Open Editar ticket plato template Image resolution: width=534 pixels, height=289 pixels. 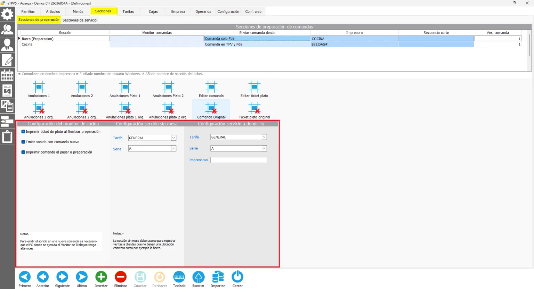(x=254, y=89)
